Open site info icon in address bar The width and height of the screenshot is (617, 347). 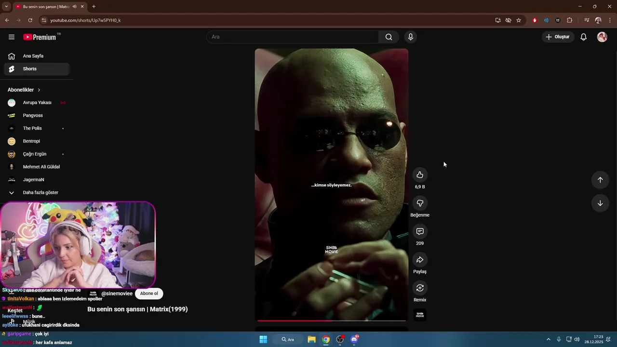(x=44, y=20)
